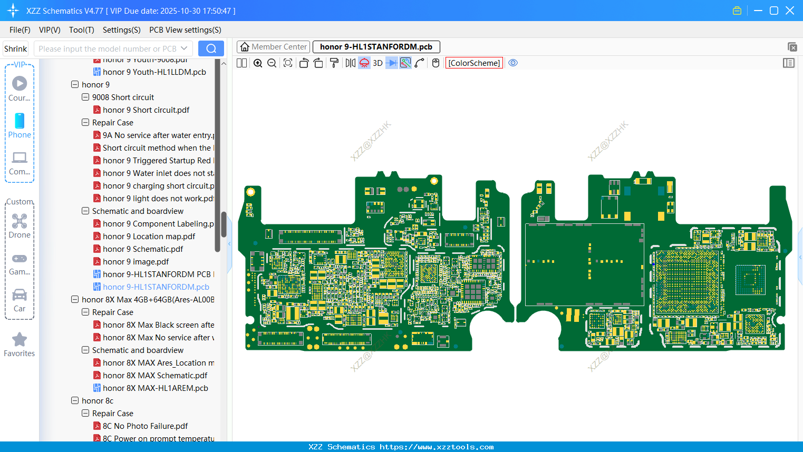This screenshot has height=452, width=803.
Task: Open honor 9 Location map.pdf
Action: click(x=149, y=236)
